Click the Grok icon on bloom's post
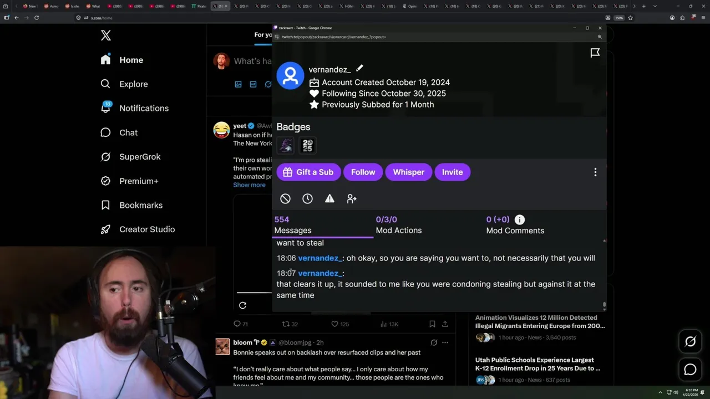710x399 pixels. (x=434, y=342)
